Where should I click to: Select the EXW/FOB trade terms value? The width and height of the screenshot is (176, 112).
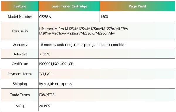pos(47,95)
